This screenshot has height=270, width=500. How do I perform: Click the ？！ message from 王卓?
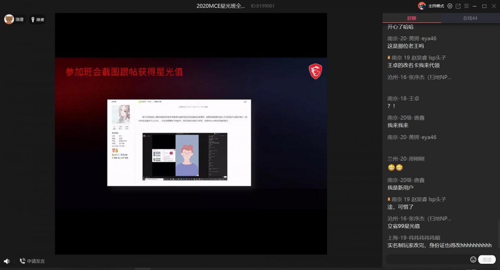pos(392,106)
